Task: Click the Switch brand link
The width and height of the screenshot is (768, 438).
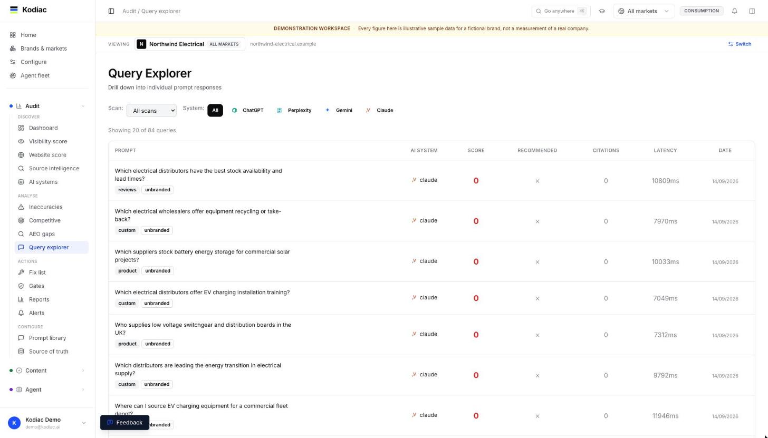Action: [x=740, y=44]
